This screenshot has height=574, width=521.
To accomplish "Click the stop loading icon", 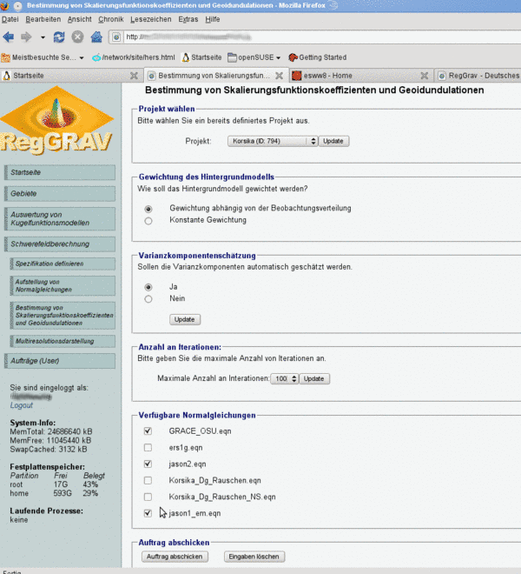I will (77, 37).
